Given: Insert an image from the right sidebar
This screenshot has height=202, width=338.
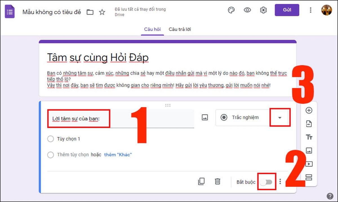Looking at the screenshot, I should coord(309,151).
